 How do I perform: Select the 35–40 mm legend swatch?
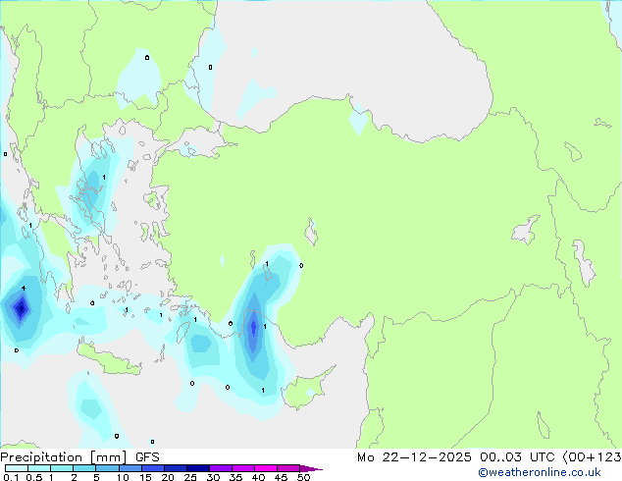tap(242, 468)
